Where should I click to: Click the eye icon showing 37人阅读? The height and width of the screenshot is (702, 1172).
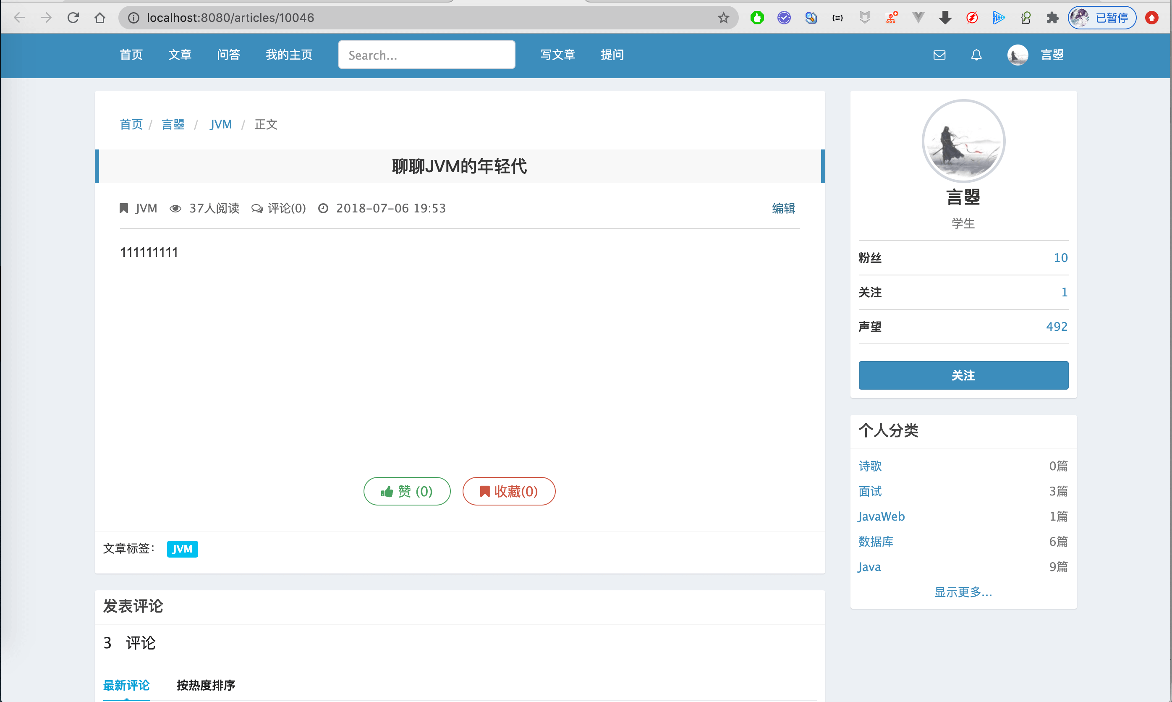[x=175, y=208]
